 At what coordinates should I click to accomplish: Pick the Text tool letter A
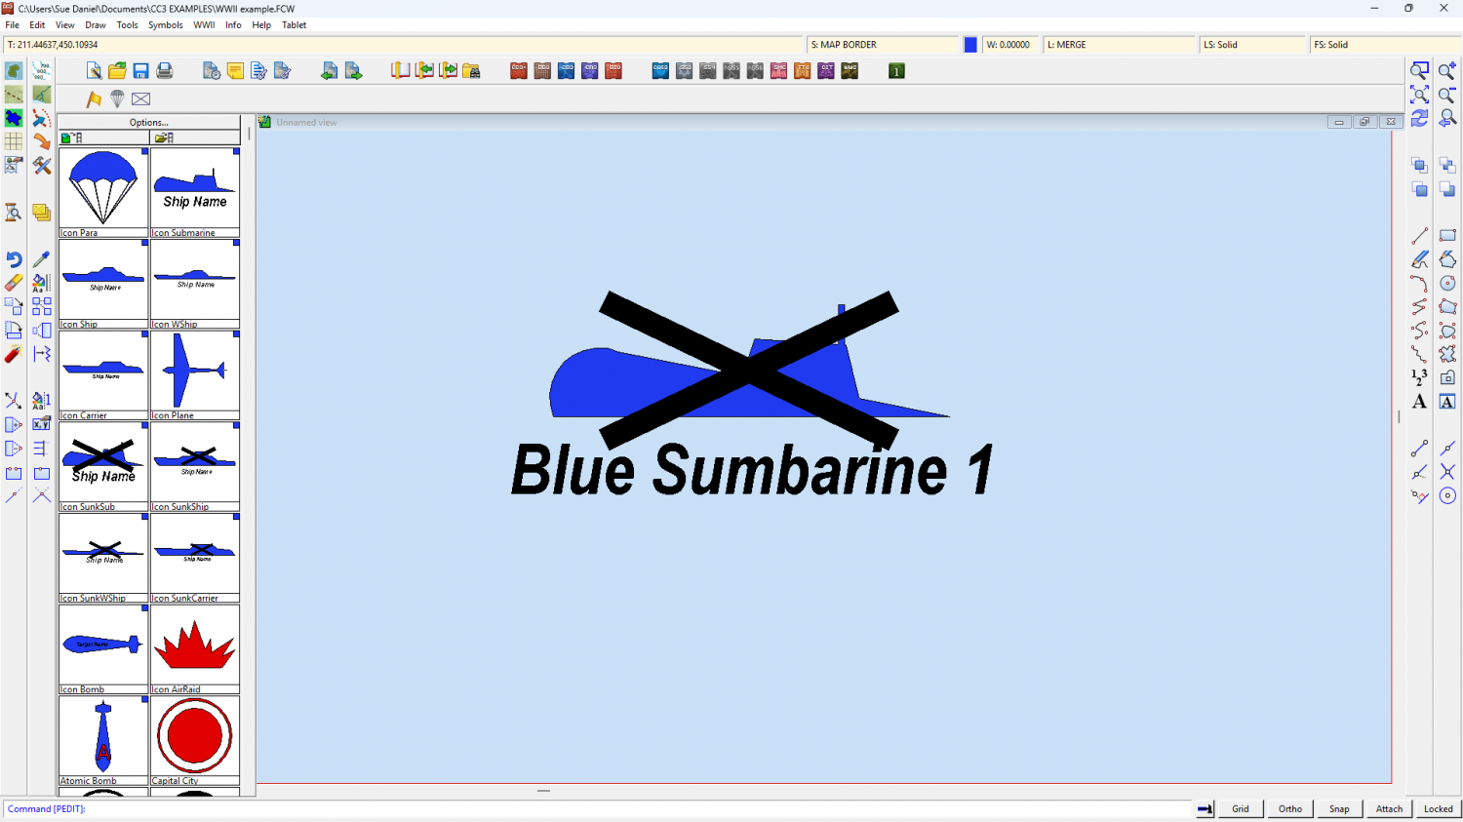click(1419, 402)
